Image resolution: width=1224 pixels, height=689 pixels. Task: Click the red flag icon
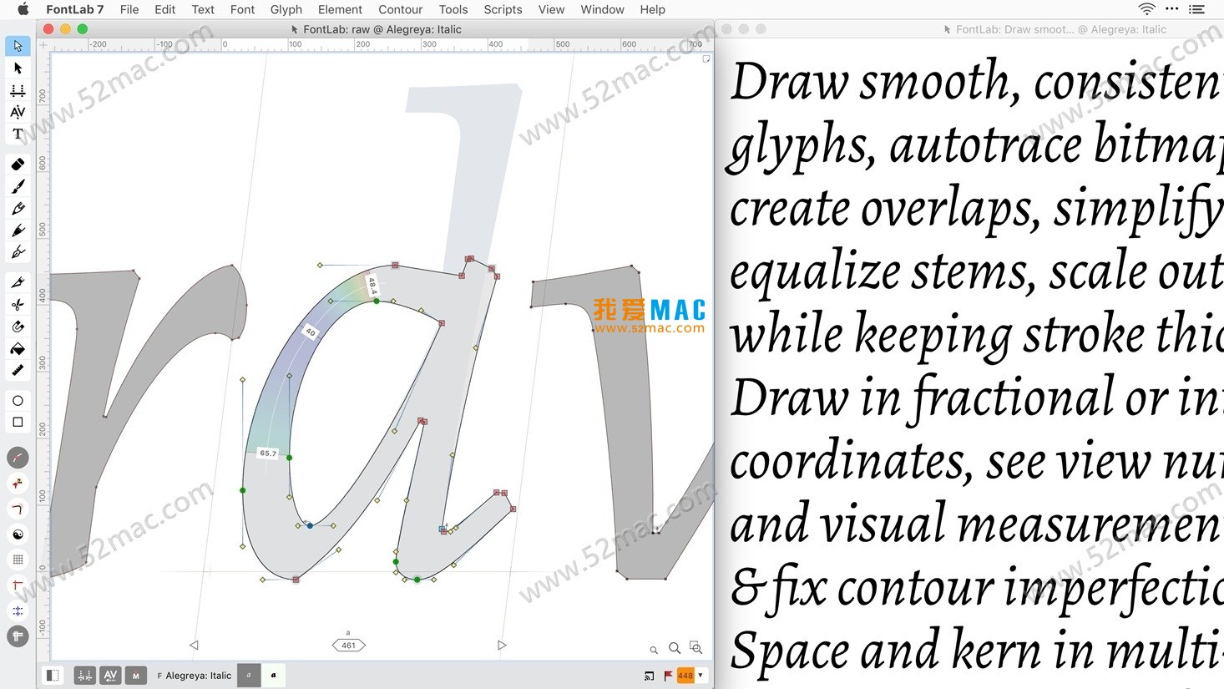coord(668,676)
